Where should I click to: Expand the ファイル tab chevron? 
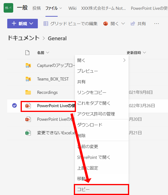(61, 8)
